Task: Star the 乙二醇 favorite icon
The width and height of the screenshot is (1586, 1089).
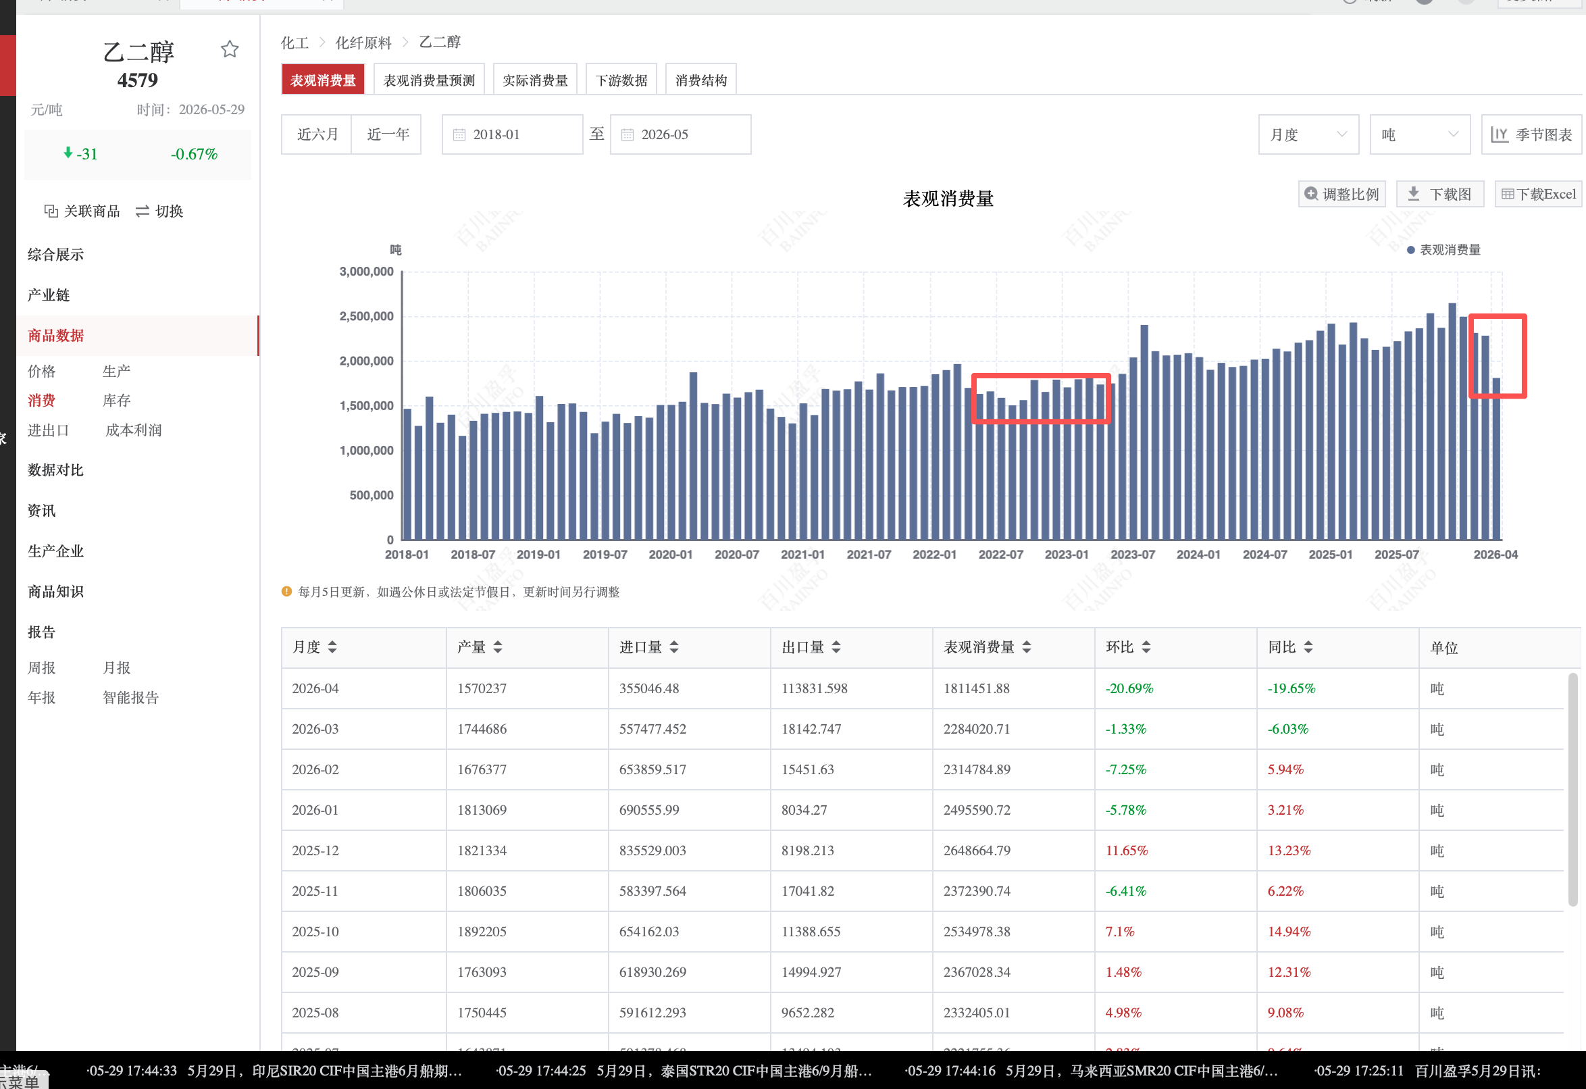Action: pyautogui.click(x=229, y=49)
